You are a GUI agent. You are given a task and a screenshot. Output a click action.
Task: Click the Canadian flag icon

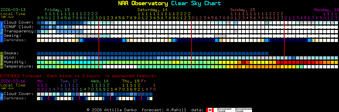tap(210, 110)
